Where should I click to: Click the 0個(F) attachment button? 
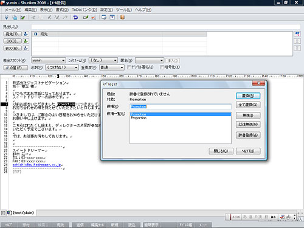point(16,67)
